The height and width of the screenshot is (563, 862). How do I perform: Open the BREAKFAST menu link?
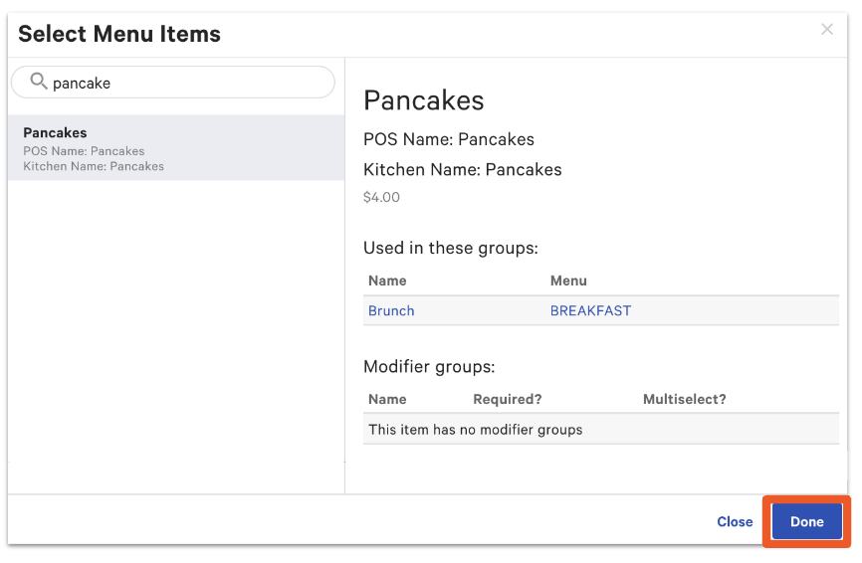tap(590, 310)
